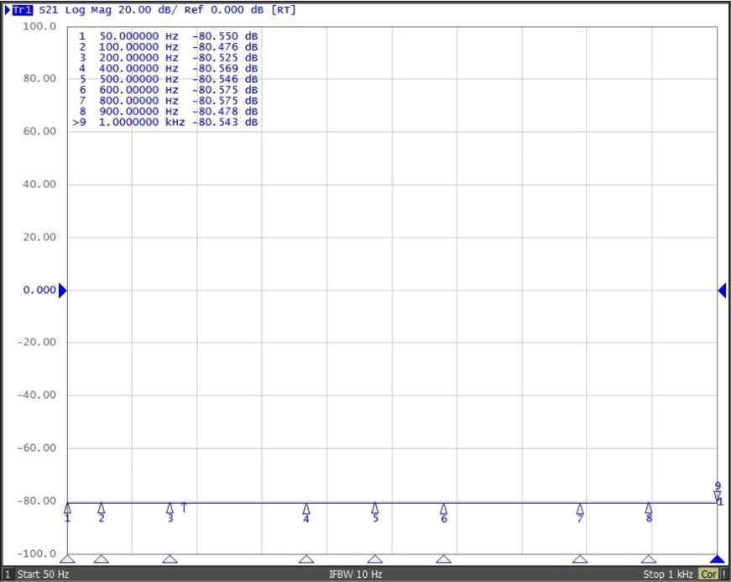Viewport: 731px width, 582px height.
Task: Click marker 3 triangle on the trace
Action: tap(170, 509)
